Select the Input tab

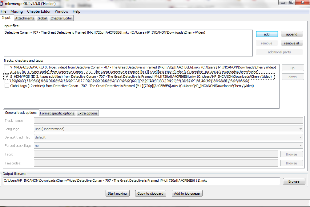tap(6, 18)
